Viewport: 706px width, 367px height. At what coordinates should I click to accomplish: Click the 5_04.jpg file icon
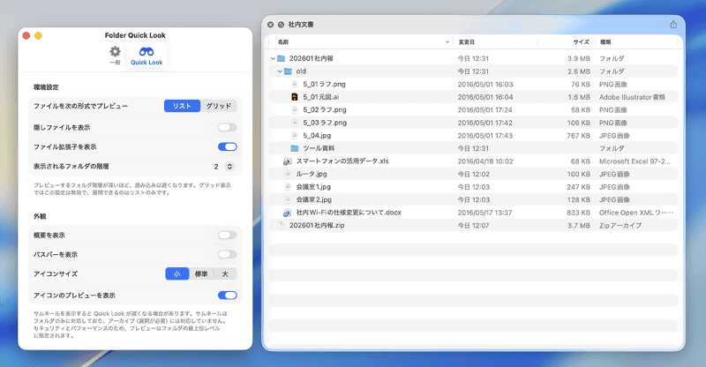295,136
